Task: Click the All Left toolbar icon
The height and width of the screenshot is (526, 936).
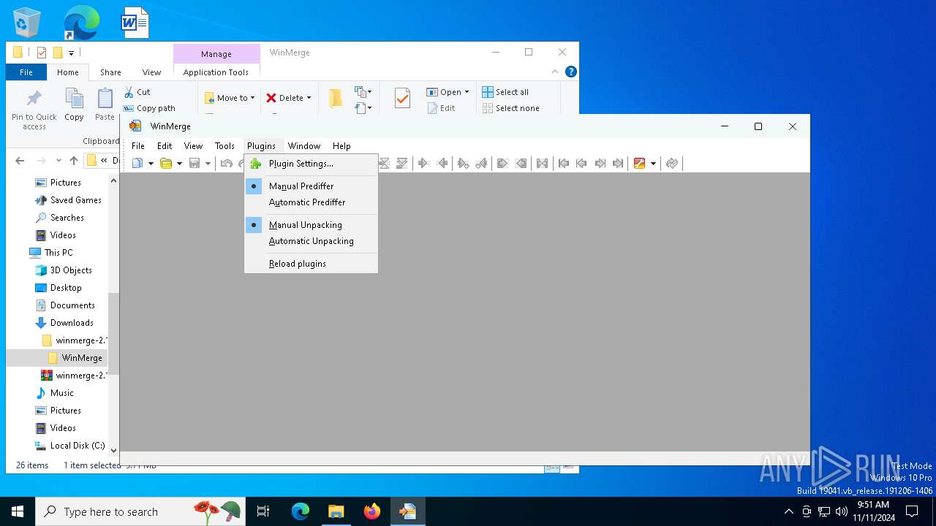Action: (x=521, y=164)
